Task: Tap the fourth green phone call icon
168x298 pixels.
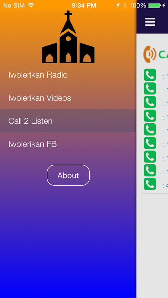Action: pyautogui.click(x=150, y=116)
